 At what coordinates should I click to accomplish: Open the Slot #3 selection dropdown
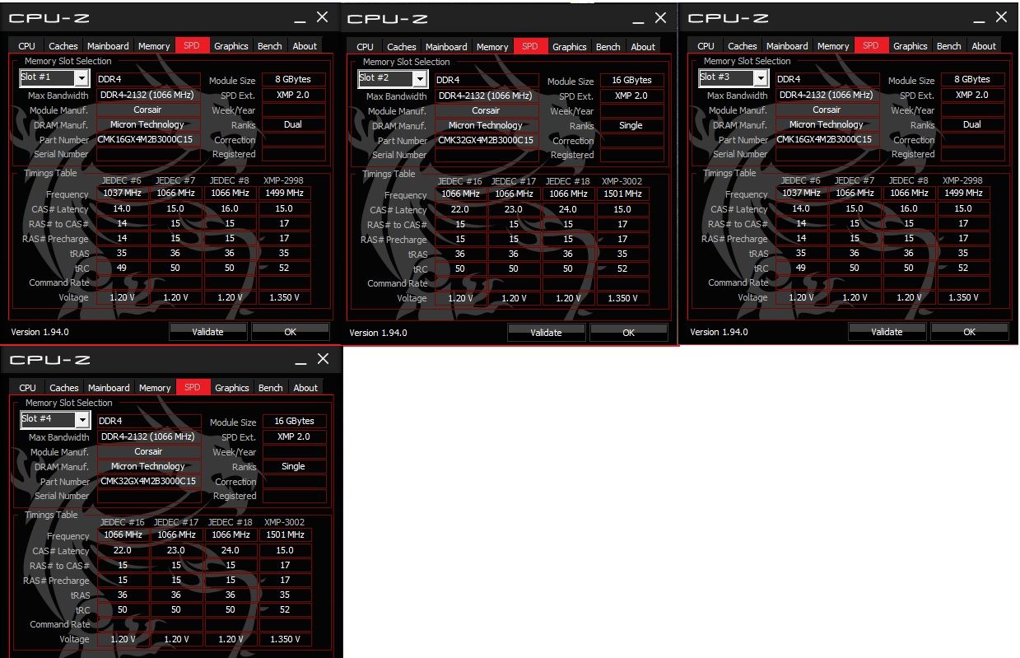[733, 78]
